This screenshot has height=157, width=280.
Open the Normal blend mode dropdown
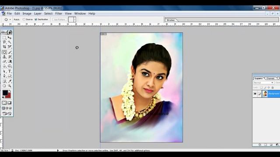point(264,82)
